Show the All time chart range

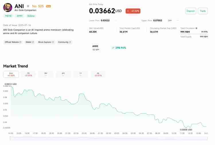click(x=98, y=74)
